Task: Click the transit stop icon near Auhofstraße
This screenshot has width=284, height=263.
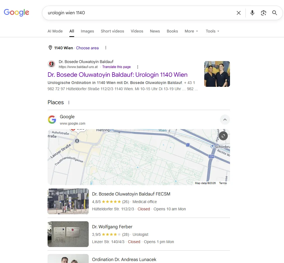Action: 77,141
